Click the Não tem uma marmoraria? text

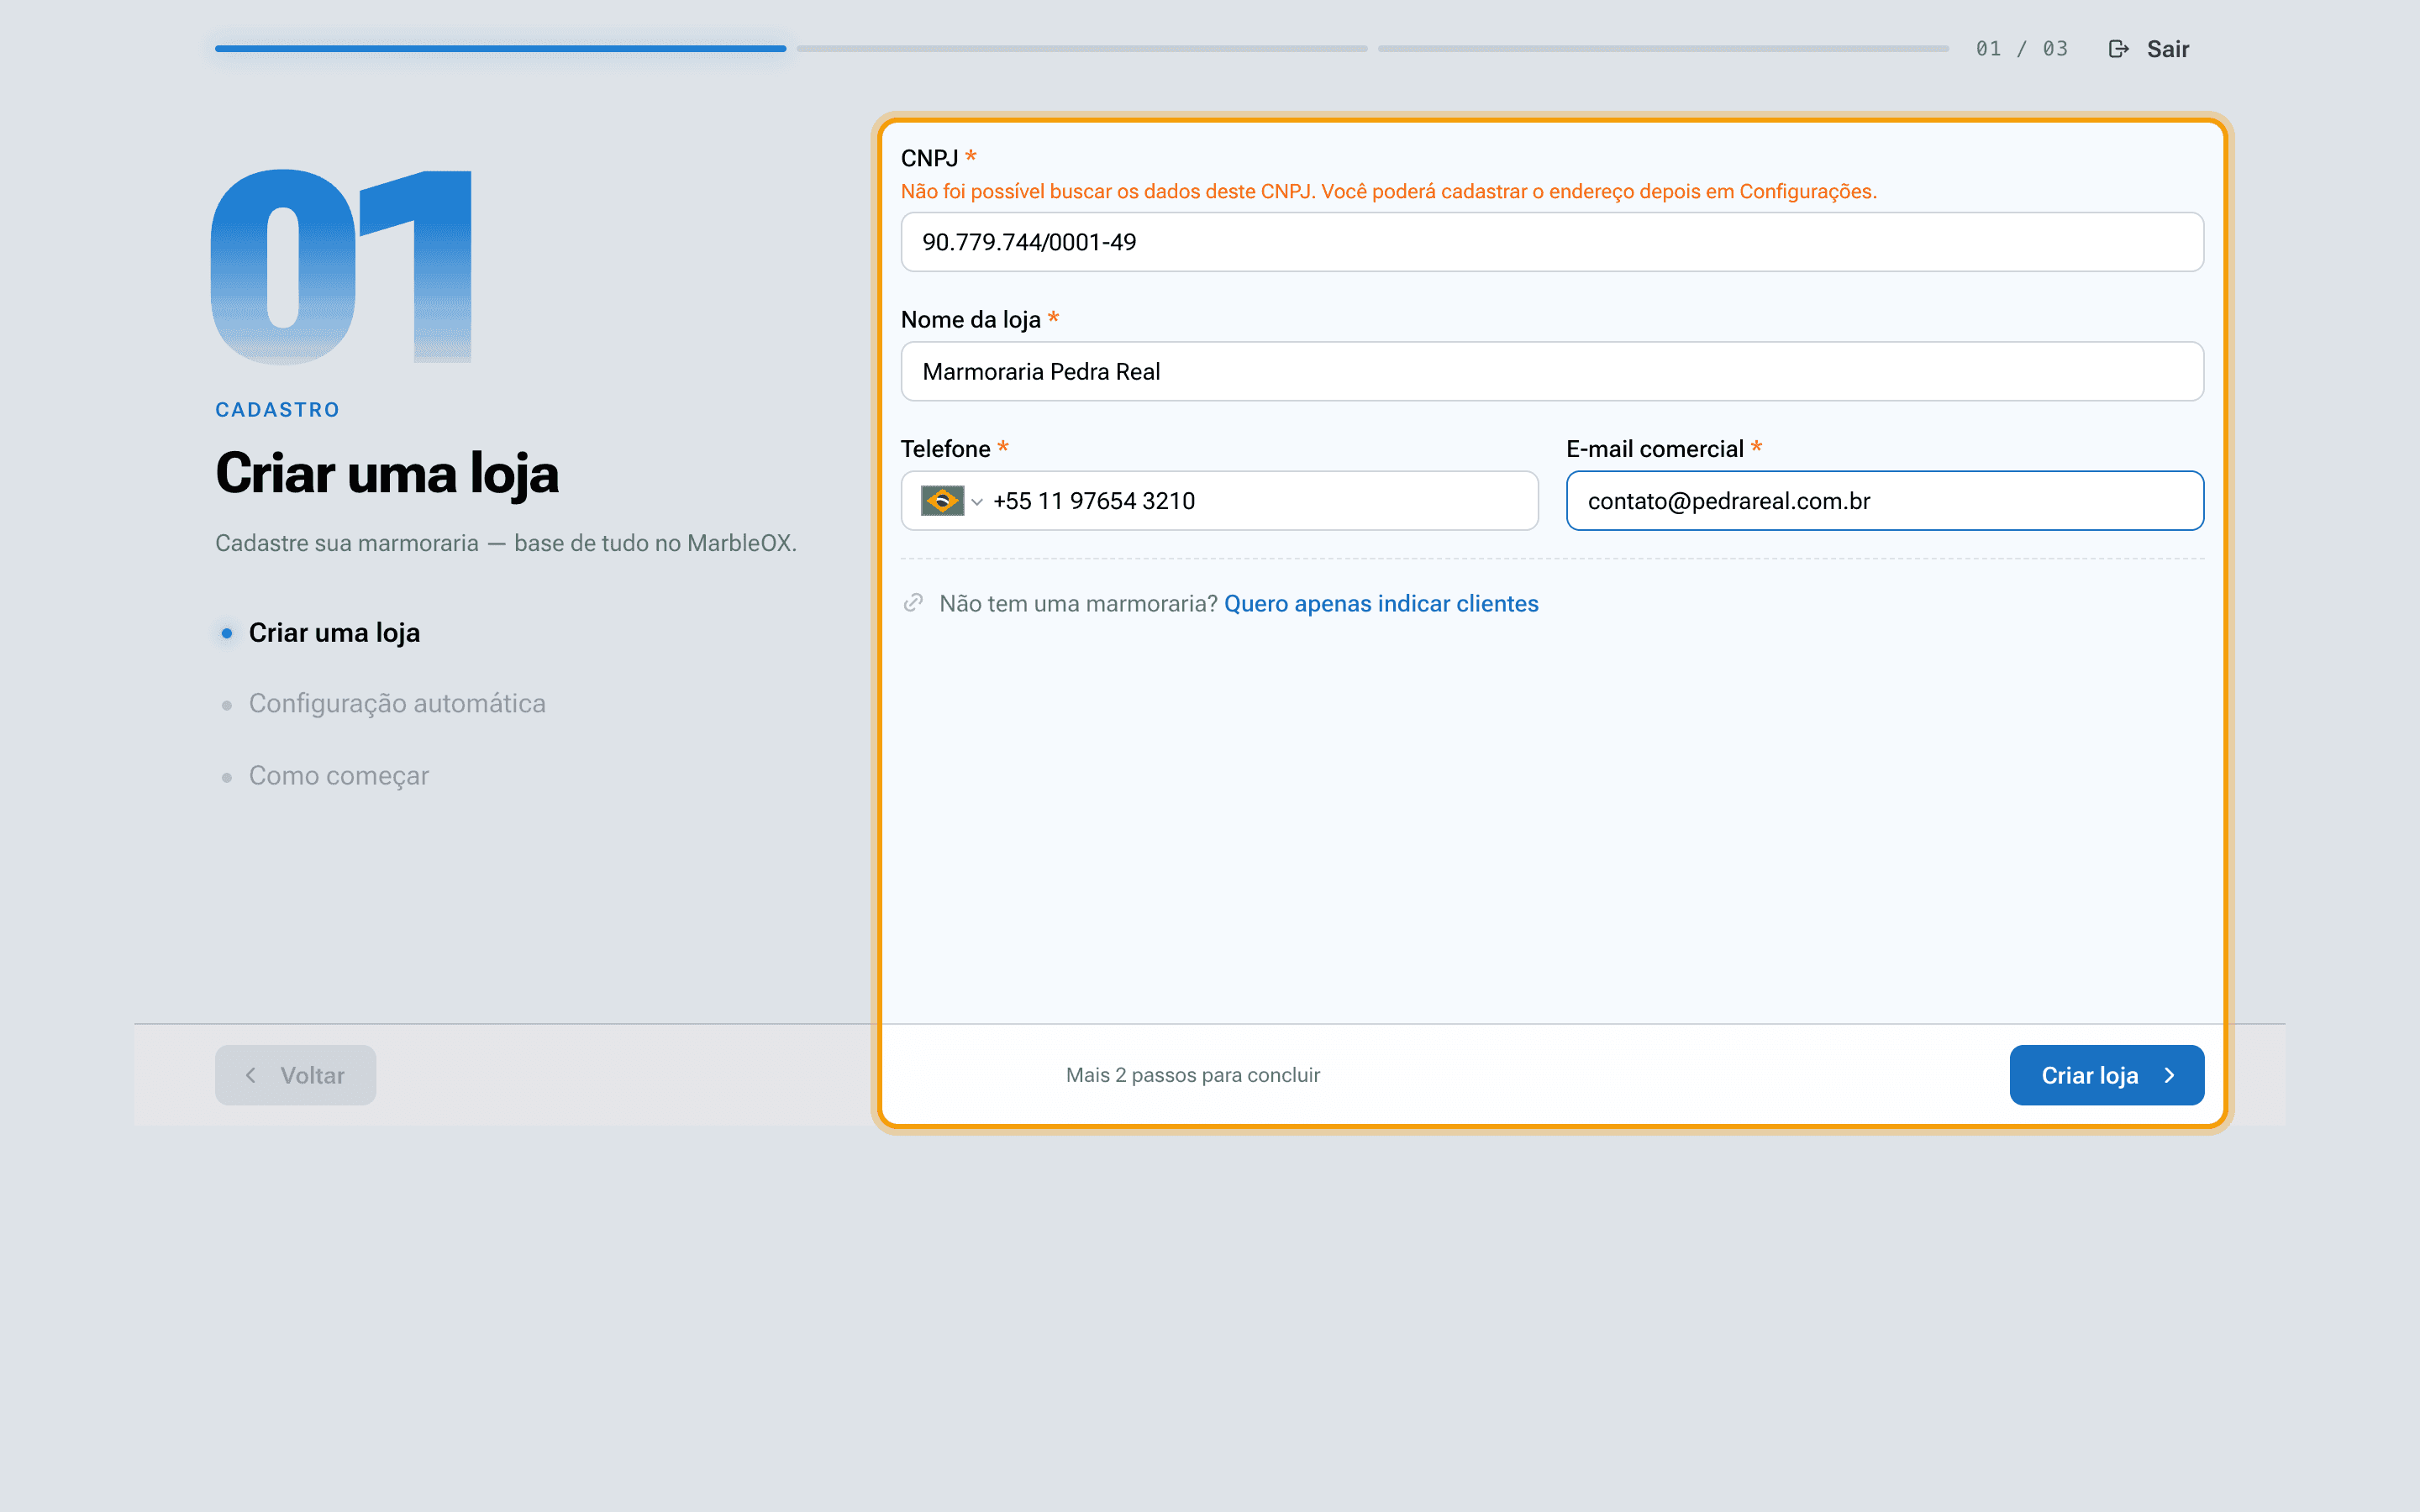click(1078, 604)
